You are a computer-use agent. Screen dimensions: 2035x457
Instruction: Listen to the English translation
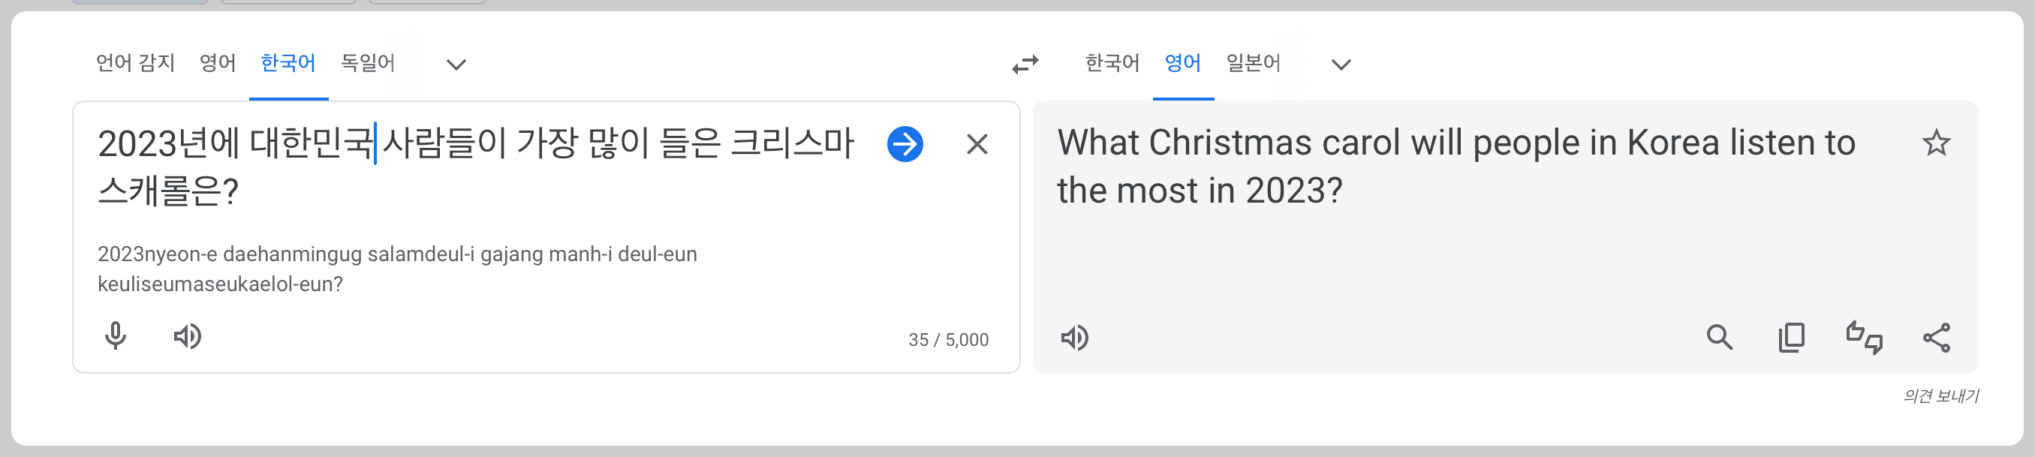coord(1074,338)
